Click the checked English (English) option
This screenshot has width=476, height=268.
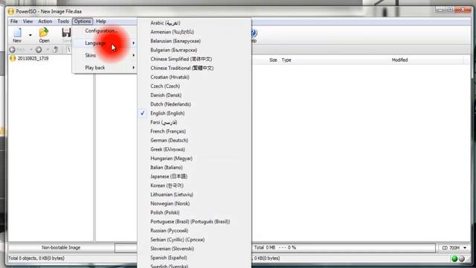coord(194,113)
